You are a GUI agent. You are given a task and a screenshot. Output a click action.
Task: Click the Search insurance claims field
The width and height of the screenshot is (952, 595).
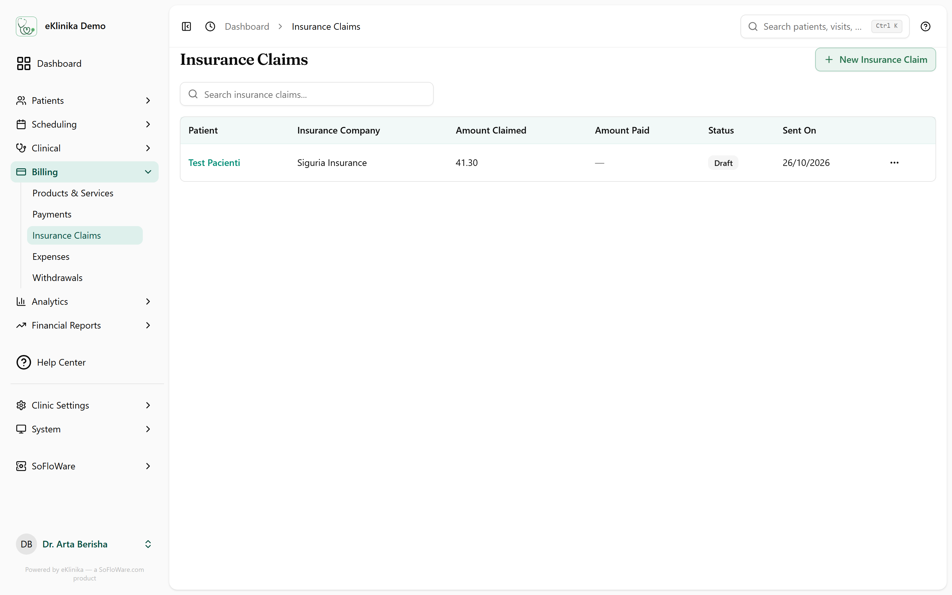point(306,94)
